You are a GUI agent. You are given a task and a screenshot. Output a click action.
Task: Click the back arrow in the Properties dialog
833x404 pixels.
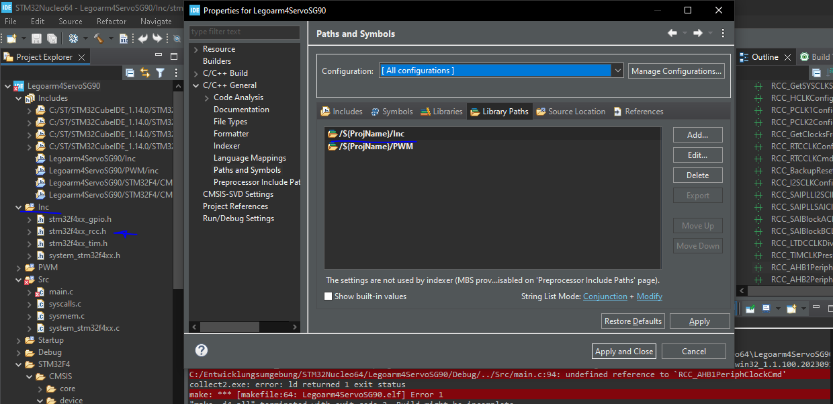click(672, 33)
